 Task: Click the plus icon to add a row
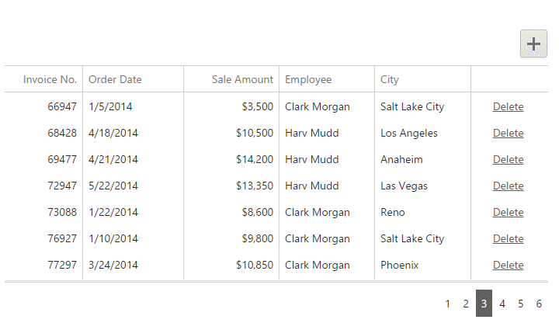coord(533,43)
